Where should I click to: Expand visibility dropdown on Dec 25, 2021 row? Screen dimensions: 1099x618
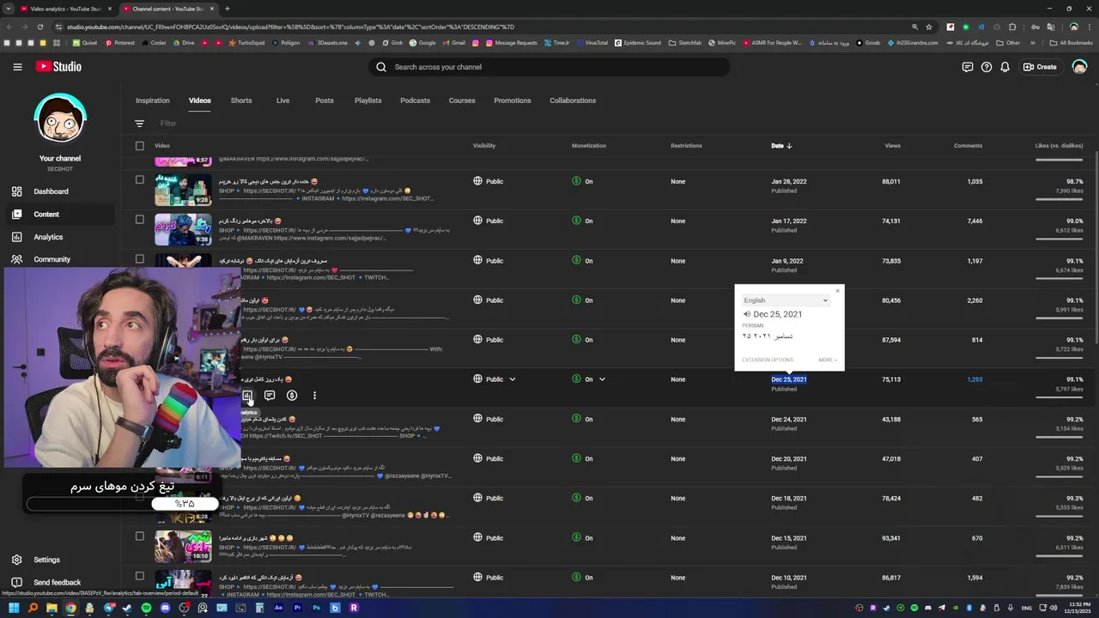point(513,379)
